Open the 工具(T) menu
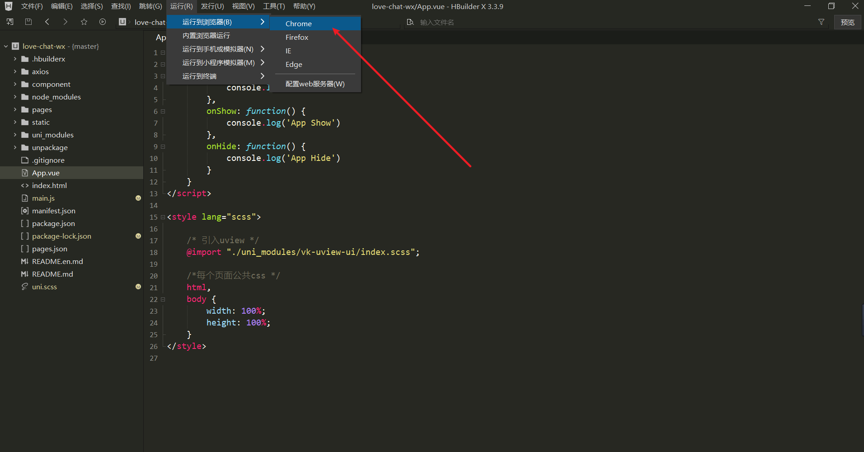 [274, 6]
